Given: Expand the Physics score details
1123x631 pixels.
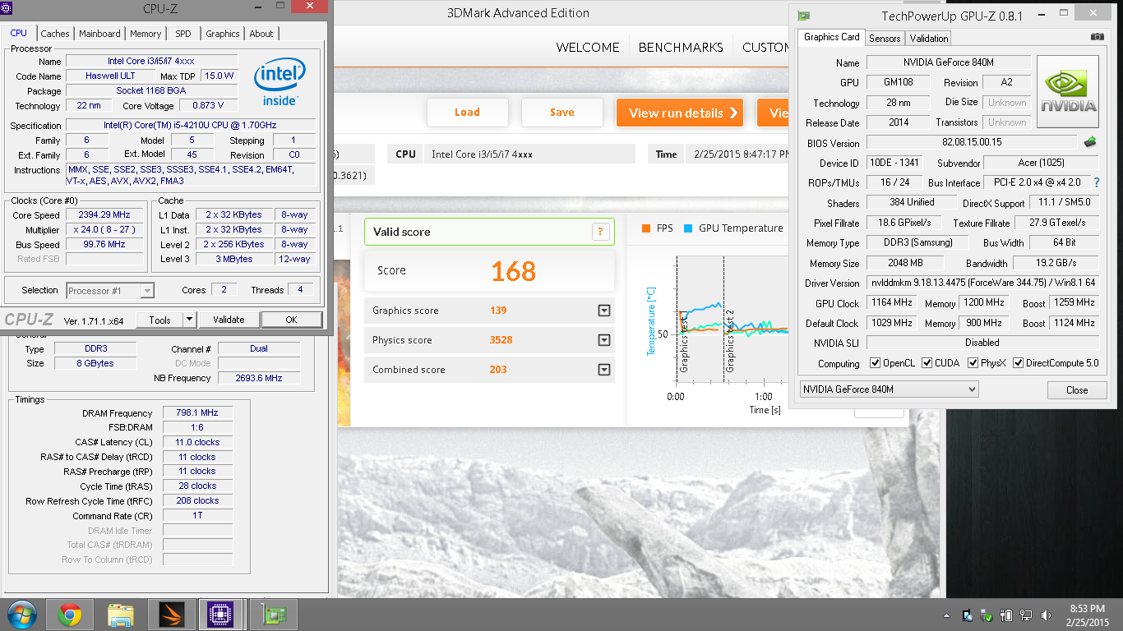Looking at the screenshot, I should click(x=604, y=340).
